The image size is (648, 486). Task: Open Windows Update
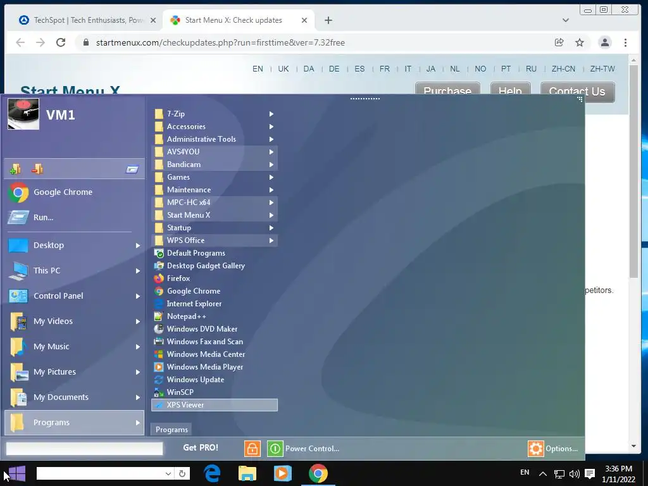pyautogui.click(x=215, y=380)
